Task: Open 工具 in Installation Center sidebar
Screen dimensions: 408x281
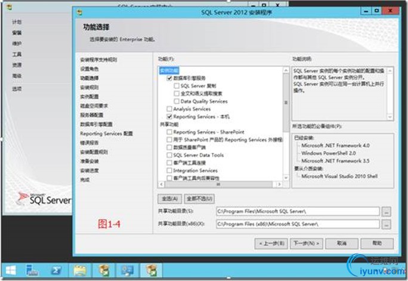Action: coord(17,54)
